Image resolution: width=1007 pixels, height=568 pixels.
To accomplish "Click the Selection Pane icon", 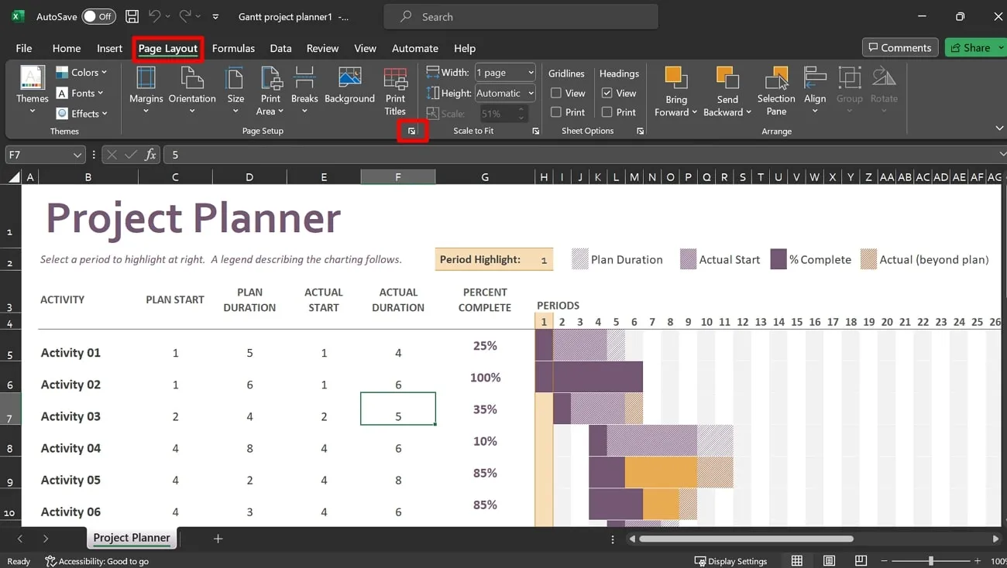I will point(775,89).
